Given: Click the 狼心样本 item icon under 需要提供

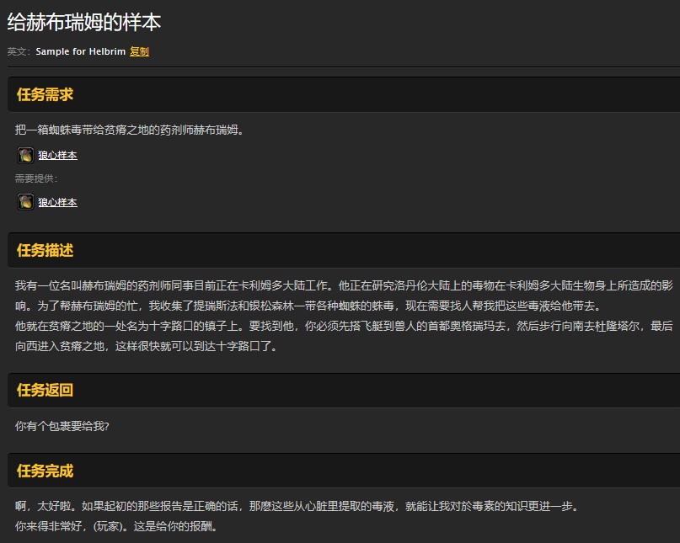Looking at the screenshot, I should [x=24, y=202].
